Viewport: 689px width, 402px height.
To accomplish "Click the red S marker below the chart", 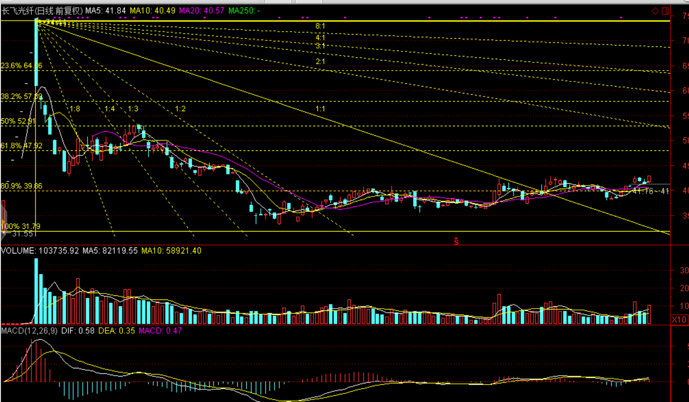I will point(456,241).
